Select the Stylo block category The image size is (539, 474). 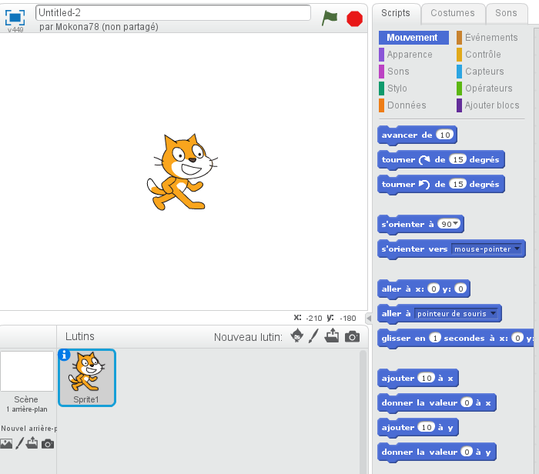[393, 88]
